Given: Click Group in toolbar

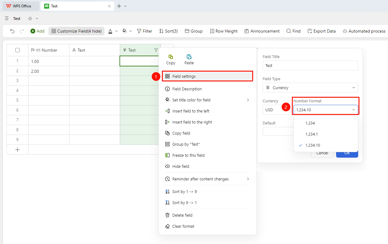Looking at the screenshot, I should click(x=194, y=31).
